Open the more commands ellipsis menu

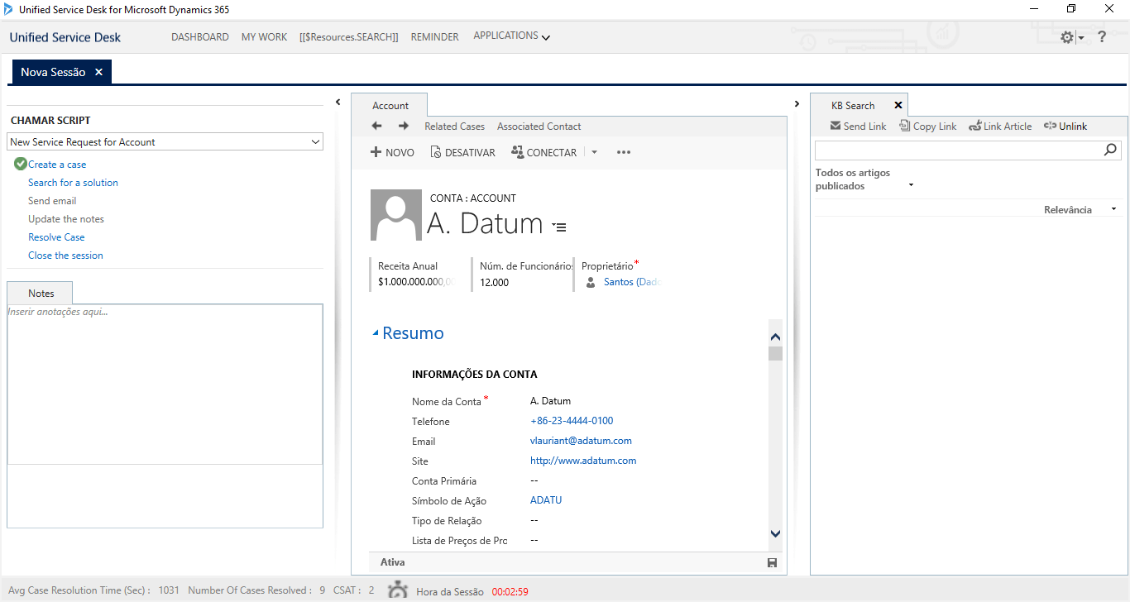pos(624,152)
